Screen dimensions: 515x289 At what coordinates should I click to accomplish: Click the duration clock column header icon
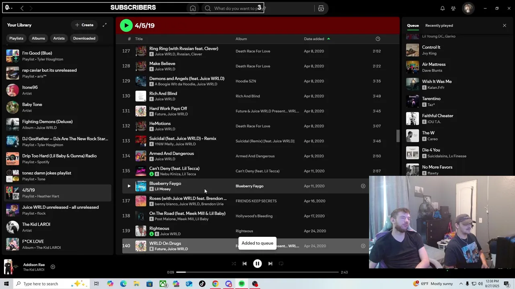[378, 39]
